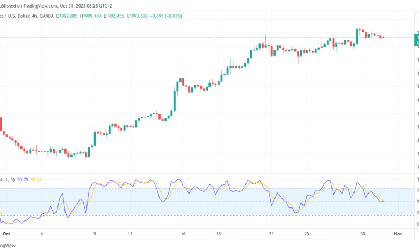Click the 'Nov' label on time axis
The image size is (419, 252).
point(398,234)
